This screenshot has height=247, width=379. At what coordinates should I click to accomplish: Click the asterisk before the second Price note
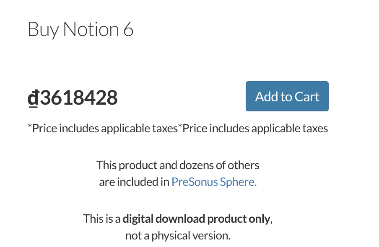point(180,126)
